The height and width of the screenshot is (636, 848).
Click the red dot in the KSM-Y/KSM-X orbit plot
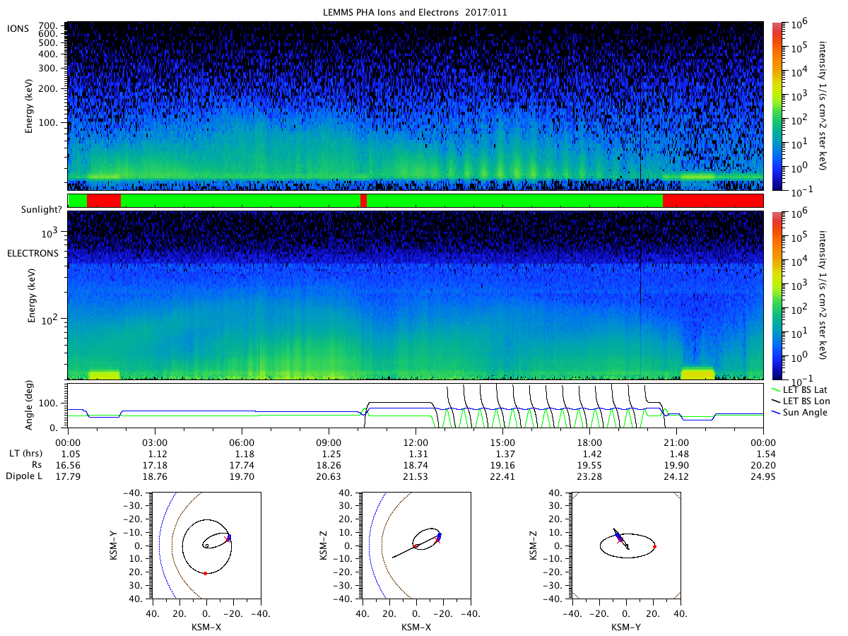205,573
